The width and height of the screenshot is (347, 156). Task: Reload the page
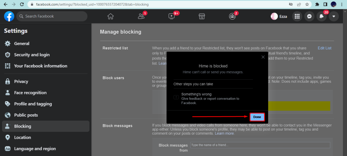click(x=22, y=4)
